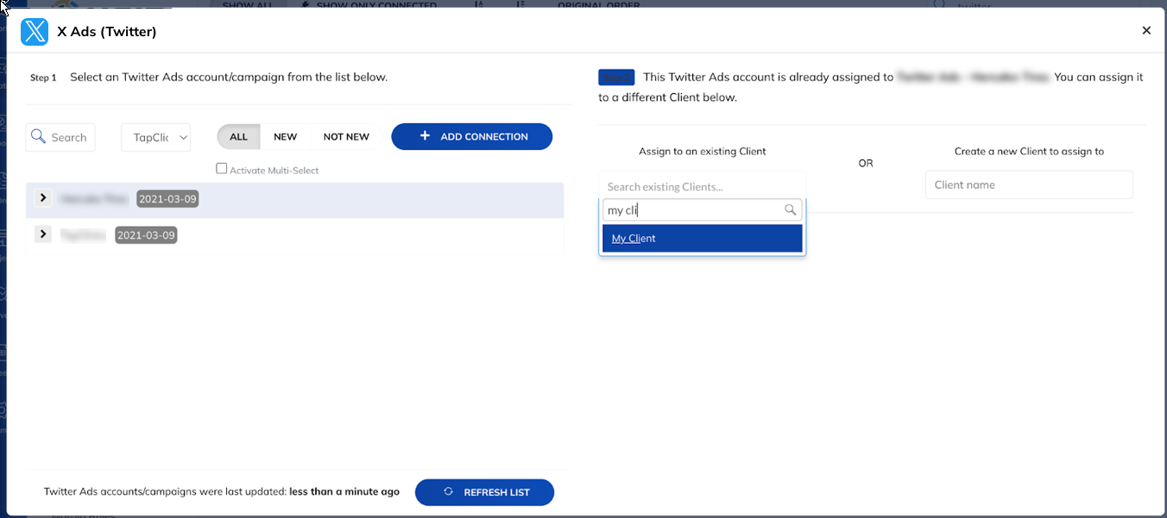1167x518 pixels.
Task: Enable the Activate Multi-Select checkbox
Action: tap(222, 169)
